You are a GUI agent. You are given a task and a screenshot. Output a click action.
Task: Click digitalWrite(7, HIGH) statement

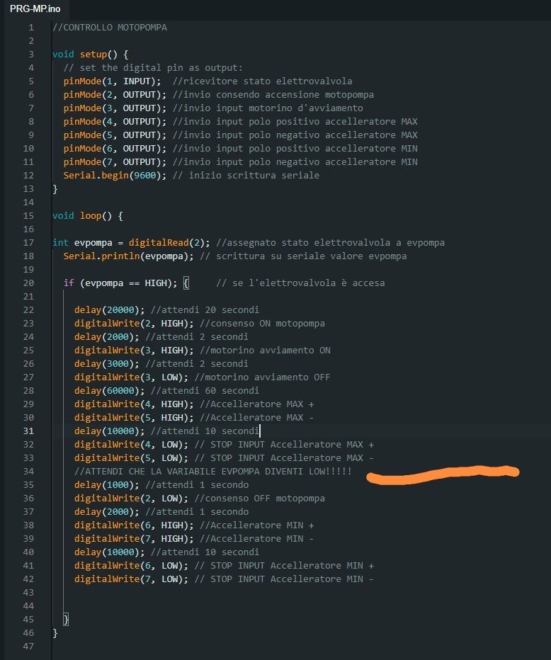click(134, 539)
